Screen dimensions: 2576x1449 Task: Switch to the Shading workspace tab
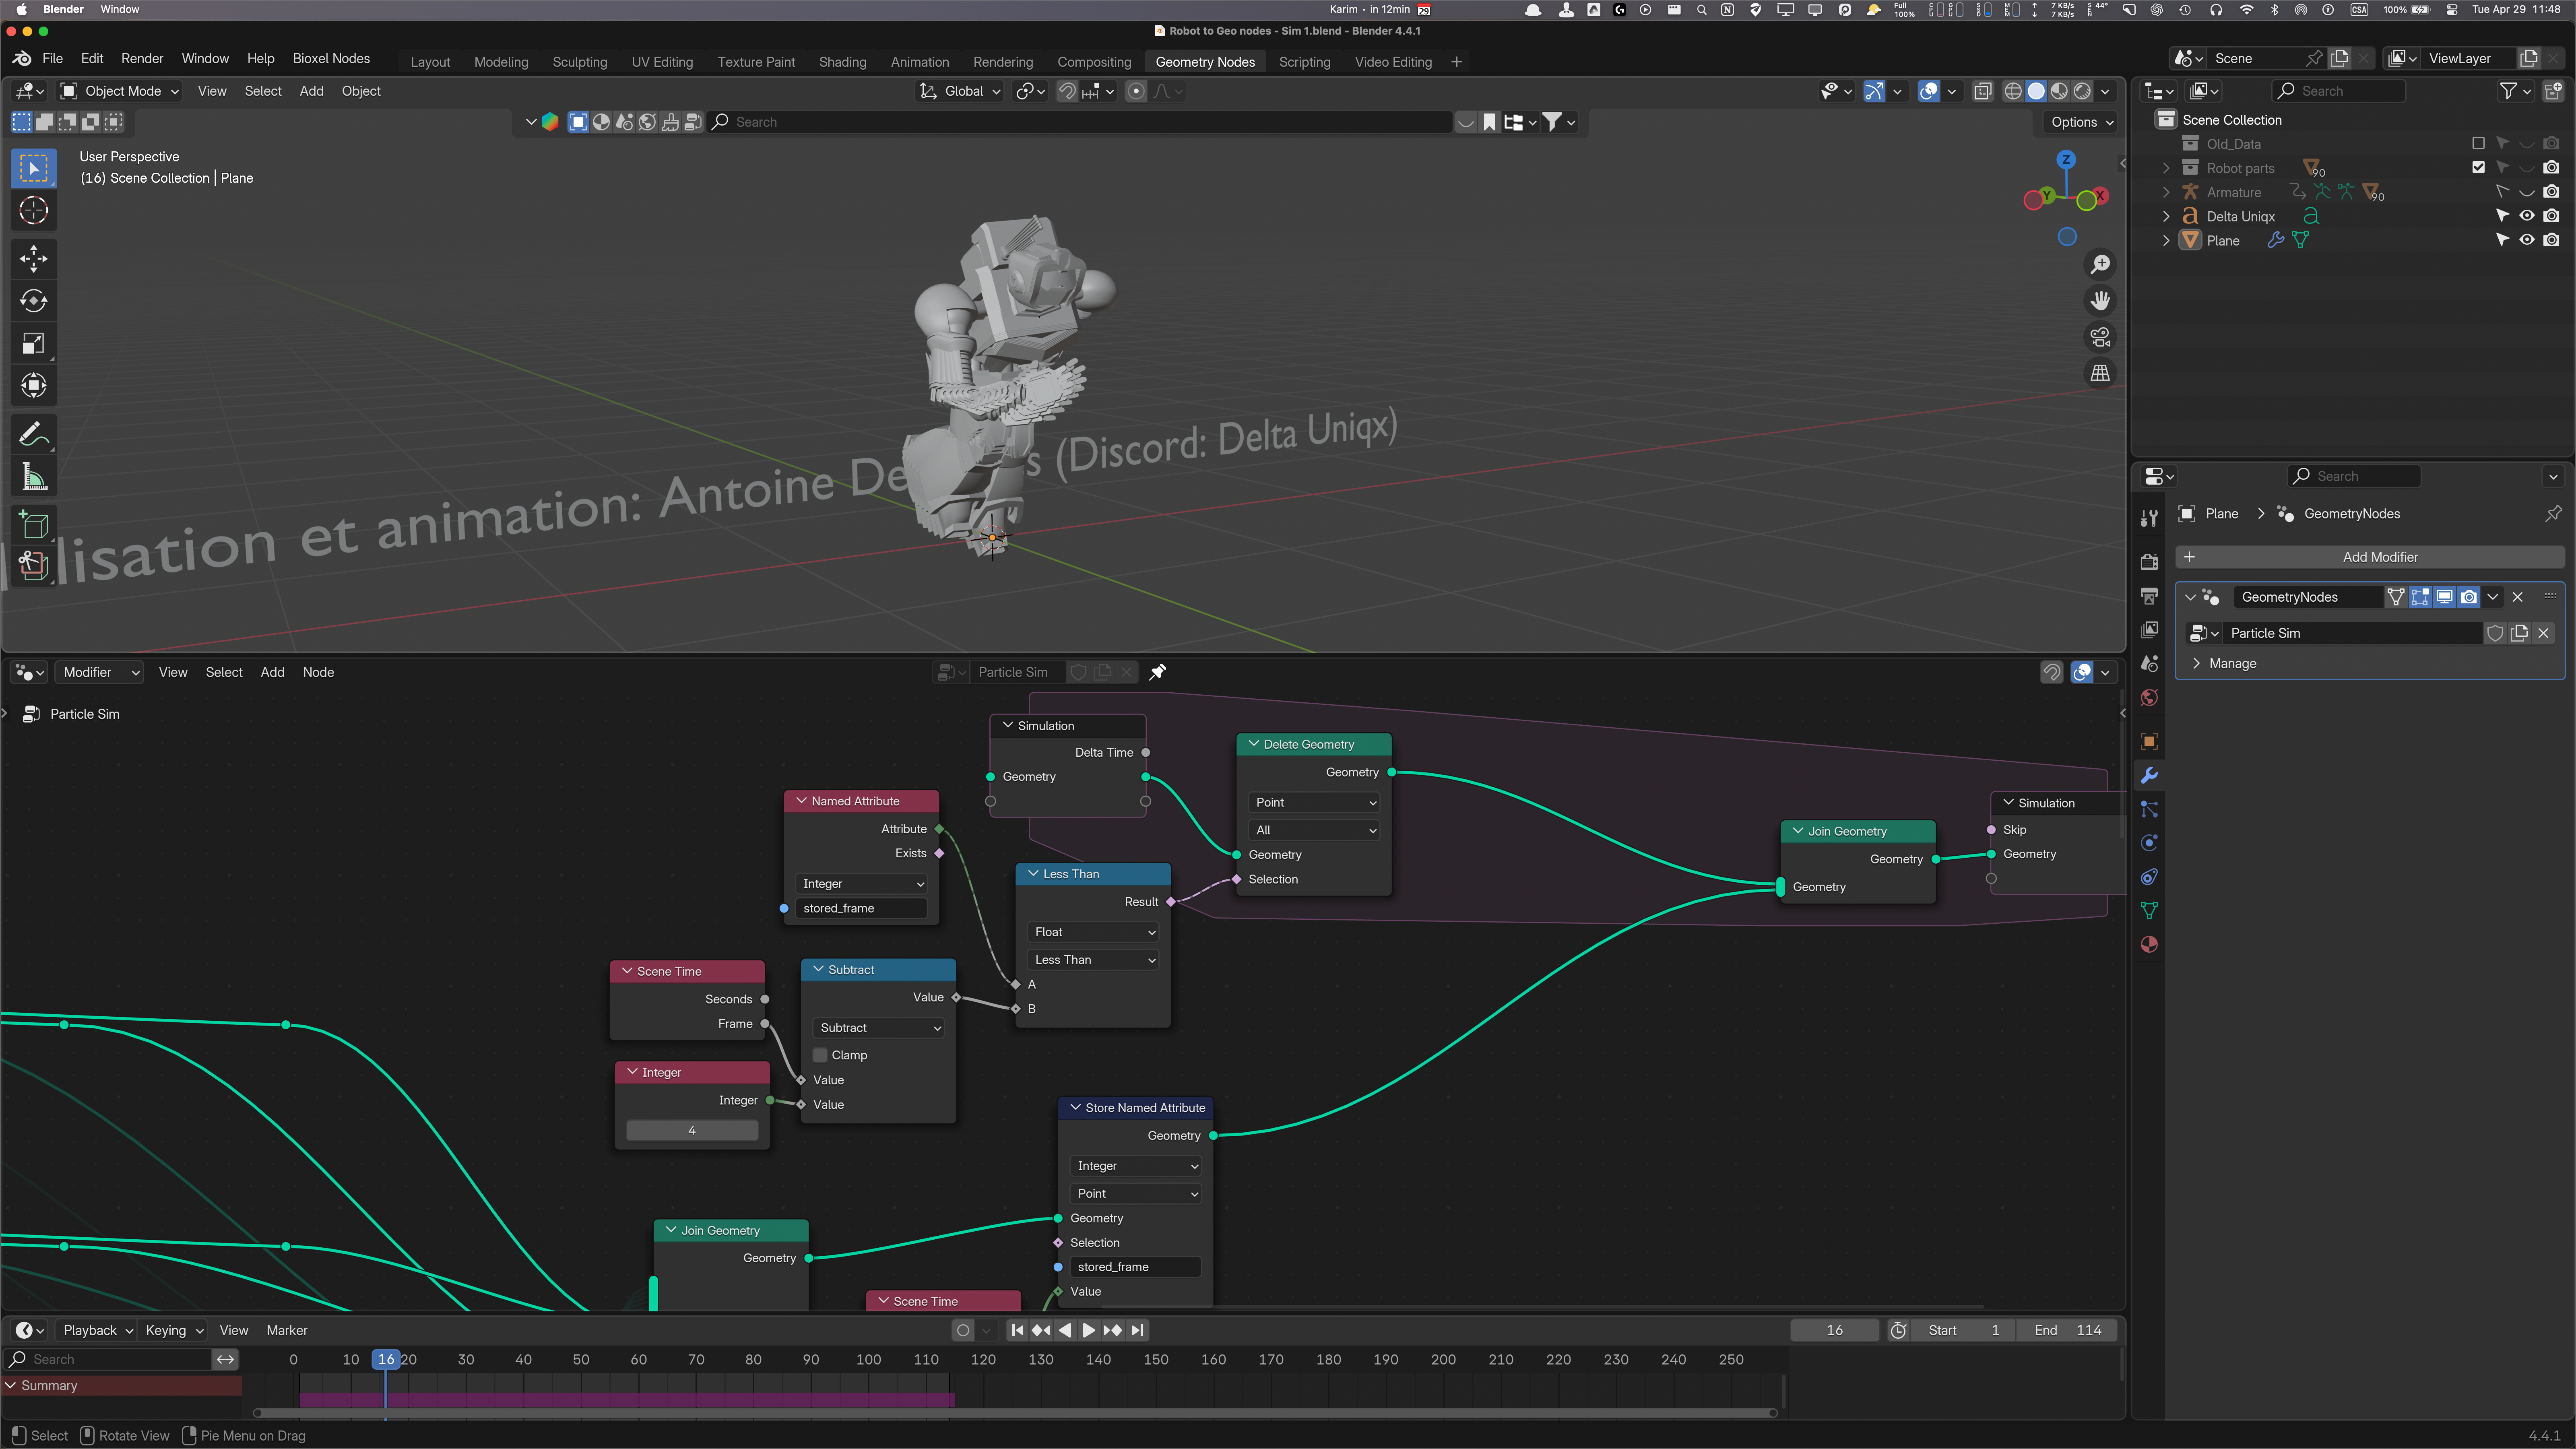[842, 62]
